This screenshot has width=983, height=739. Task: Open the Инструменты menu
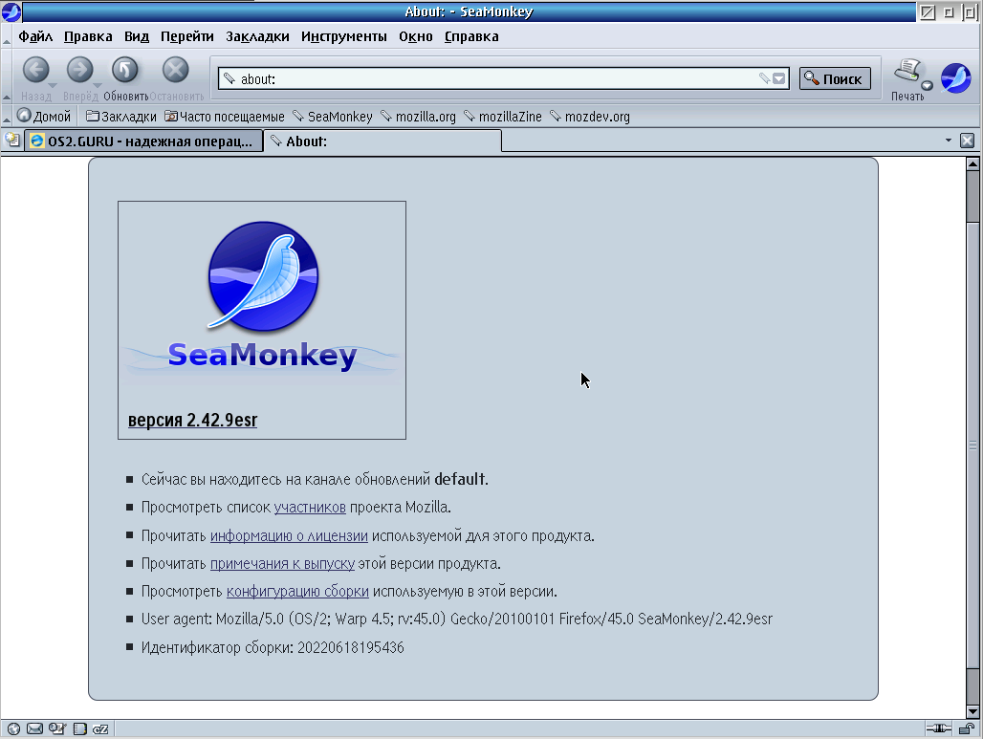pyautogui.click(x=343, y=37)
